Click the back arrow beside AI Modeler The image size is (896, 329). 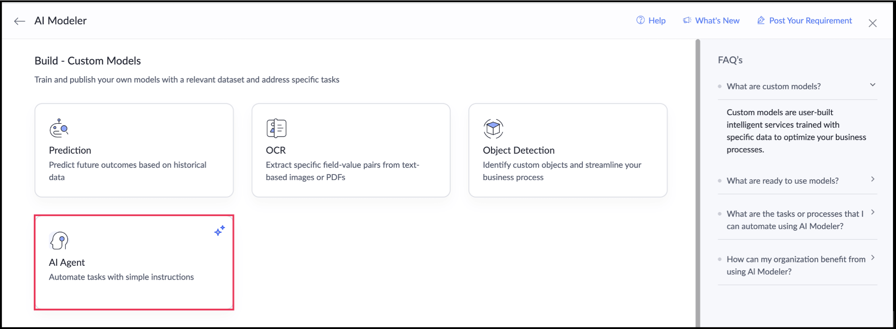(x=19, y=21)
